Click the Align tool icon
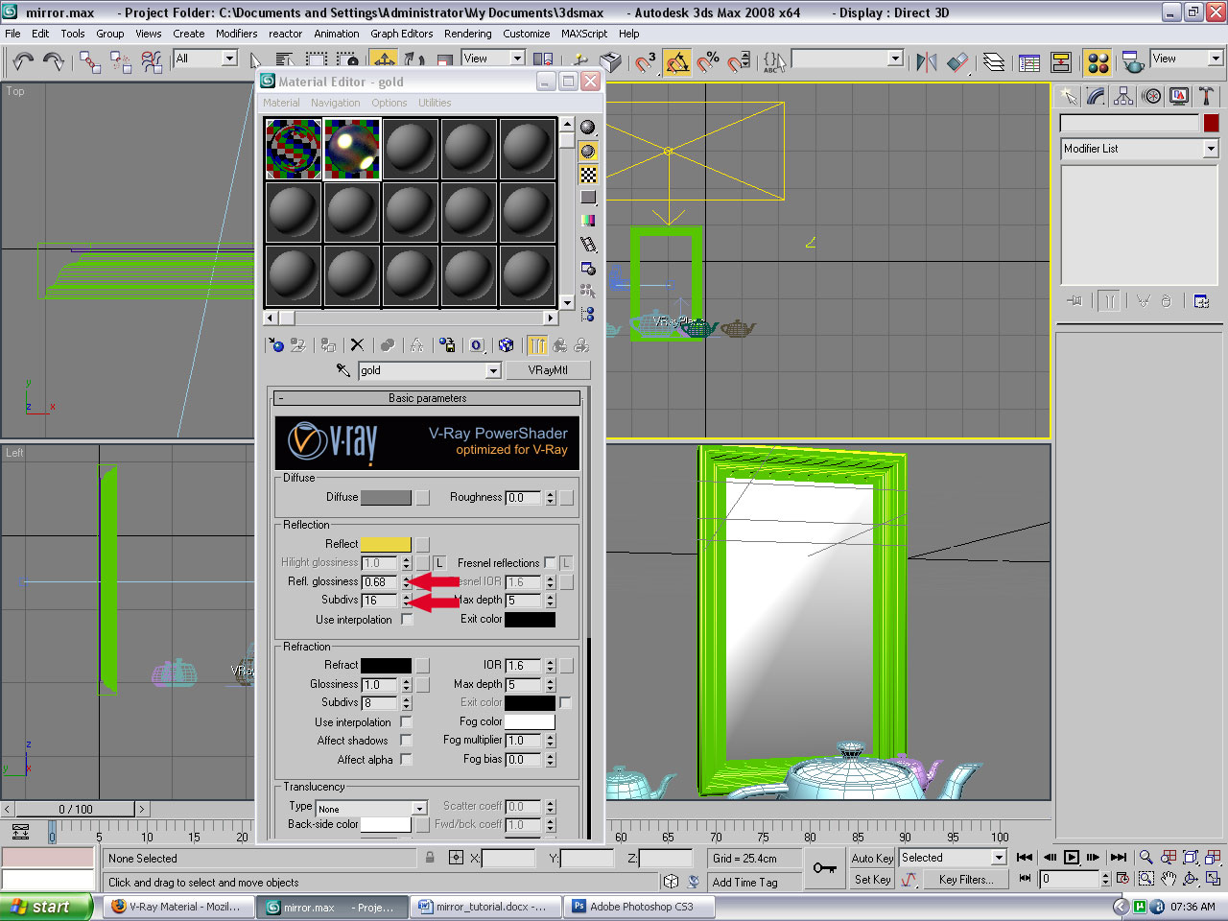This screenshot has height=921, width=1228. point(957,62)
